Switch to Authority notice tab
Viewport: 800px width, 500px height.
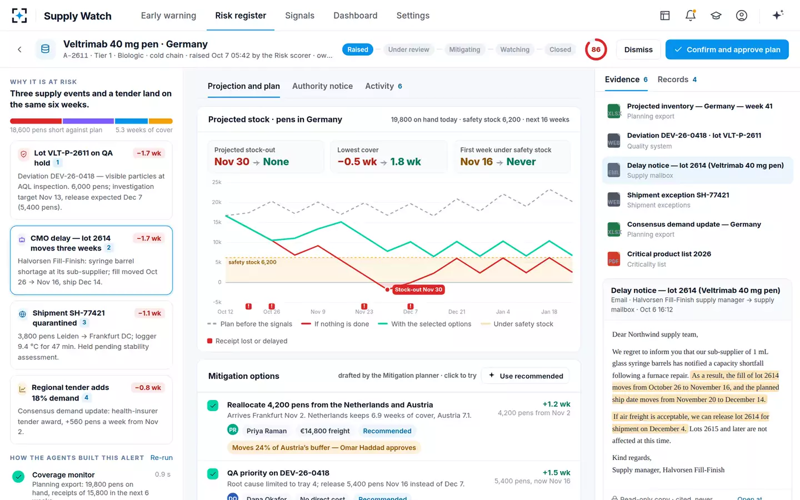[322, 86]
